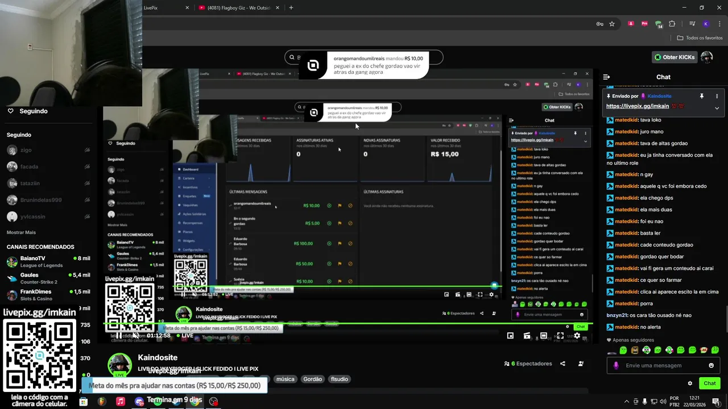Expand the Mostrar Mais list
728x409 pixels.
coord(21,232)
